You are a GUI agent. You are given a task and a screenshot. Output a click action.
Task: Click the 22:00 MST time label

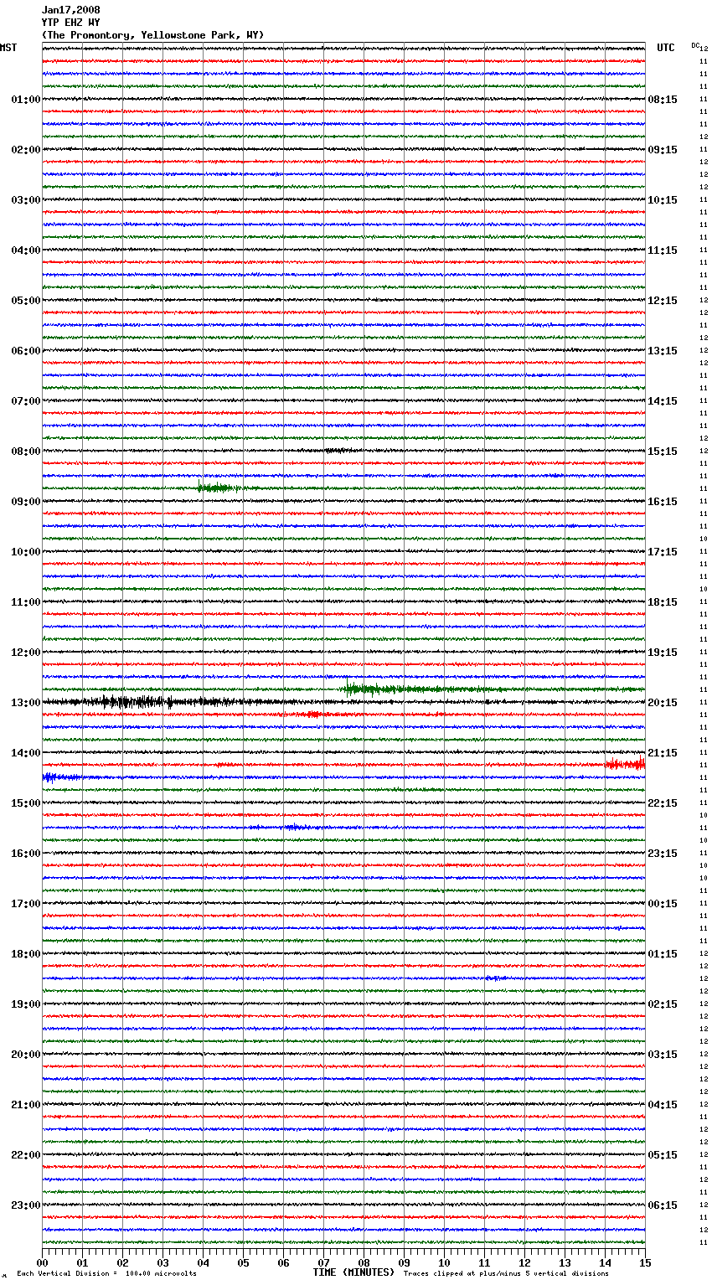(26, 1155)
